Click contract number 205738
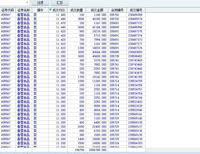200x154 pixels. (x=114, y=56)
